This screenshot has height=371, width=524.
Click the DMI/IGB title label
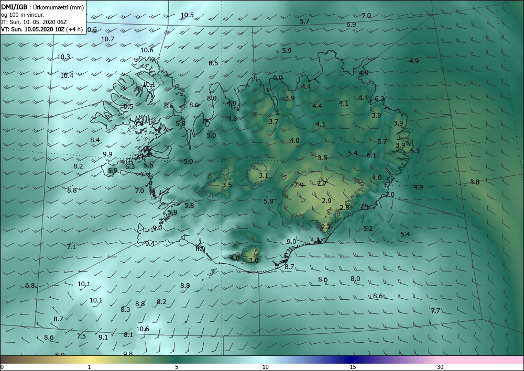coord(13,7)
